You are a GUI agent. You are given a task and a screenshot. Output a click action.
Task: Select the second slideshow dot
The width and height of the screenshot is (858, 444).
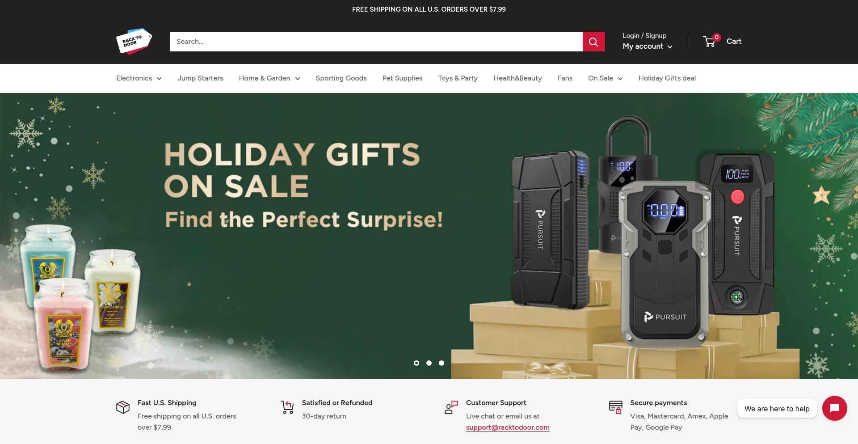click(429, 363)
